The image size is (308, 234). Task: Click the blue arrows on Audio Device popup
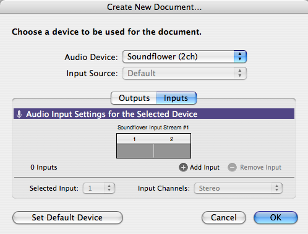pos(240,56)
